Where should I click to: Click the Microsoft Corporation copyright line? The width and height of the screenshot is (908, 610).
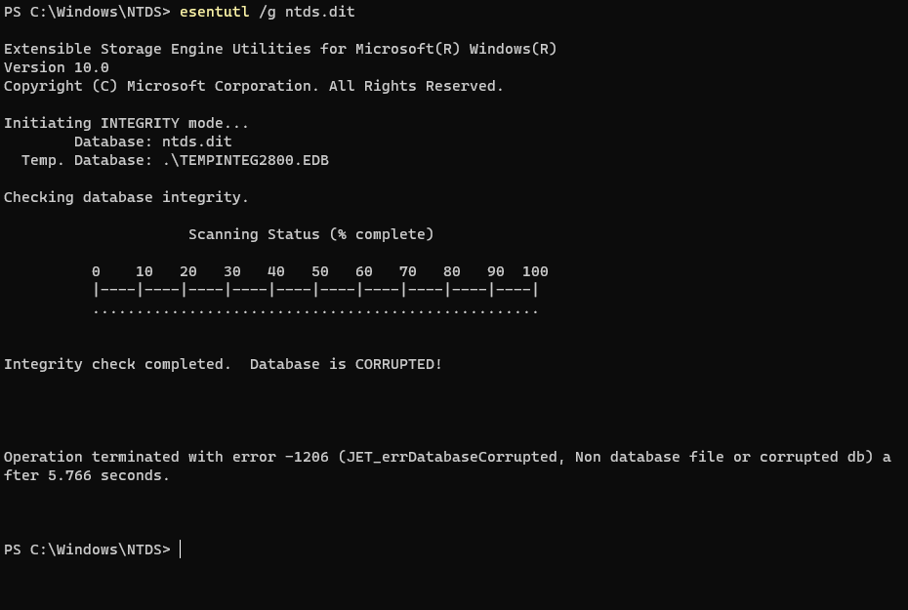pos(254,86)
